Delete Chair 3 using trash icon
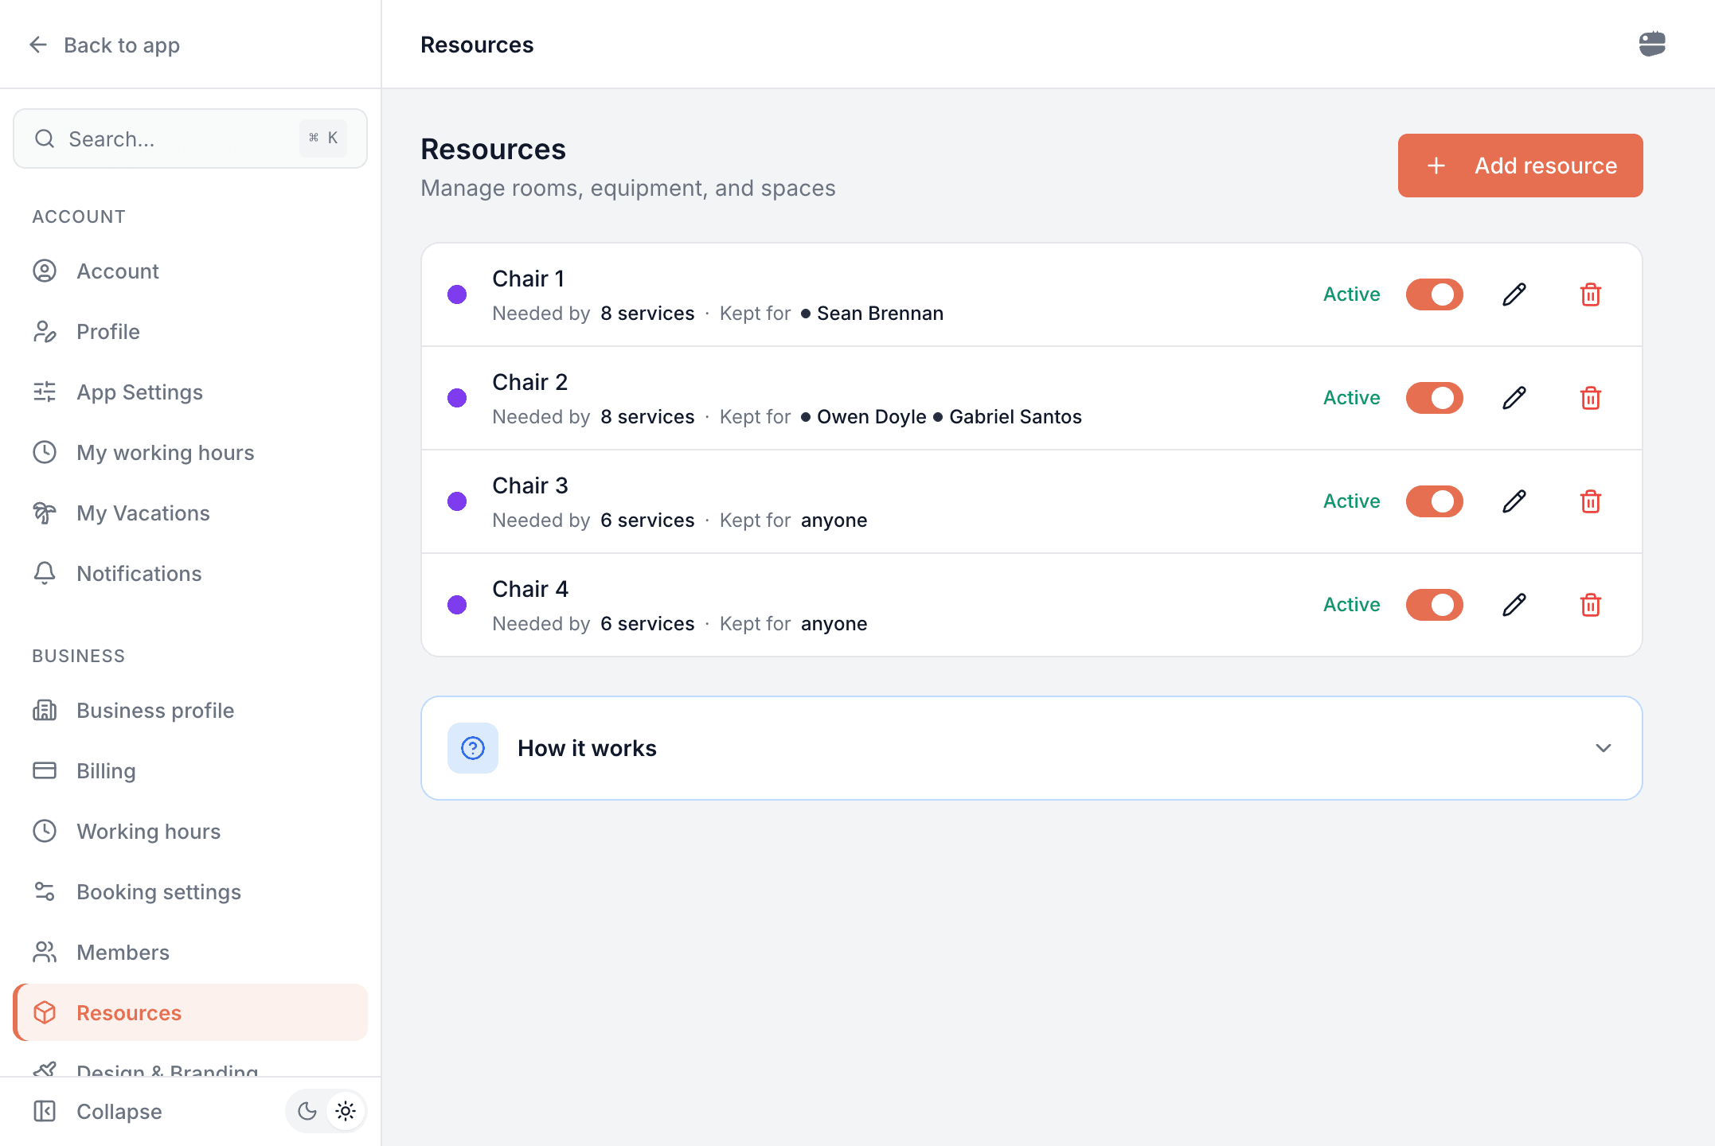 [x=1591, y=501]
